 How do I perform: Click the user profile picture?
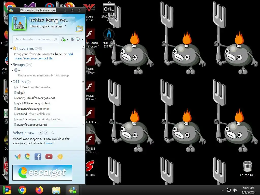coord(19,23)
